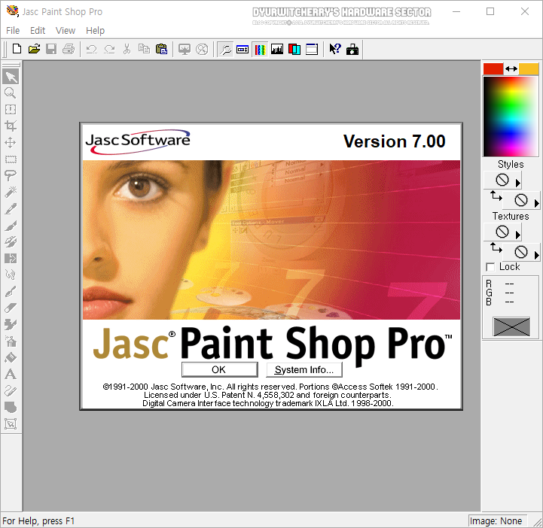The height and width of the screenshot is (528, 543).
Task: Select the Object Selector tool
Action: tap(11, 423)
